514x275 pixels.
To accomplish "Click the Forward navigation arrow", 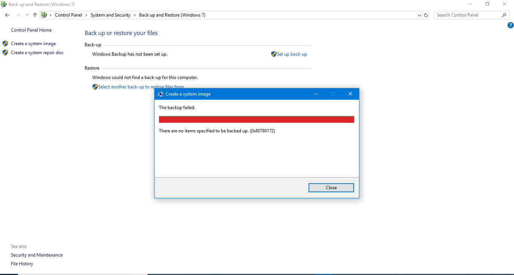I will click(18, 15).
